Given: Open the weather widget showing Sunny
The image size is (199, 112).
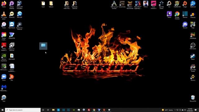Looking at the screenshot, I should (167, 110).
